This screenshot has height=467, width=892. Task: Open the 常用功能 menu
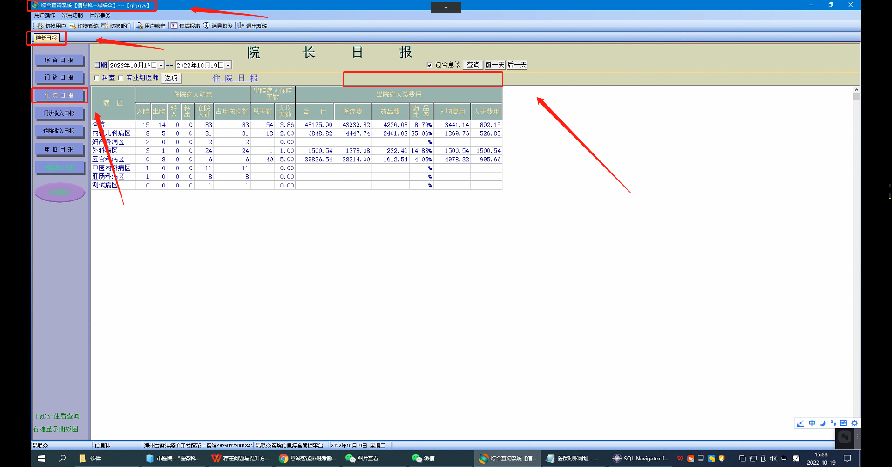click(72, 15)
